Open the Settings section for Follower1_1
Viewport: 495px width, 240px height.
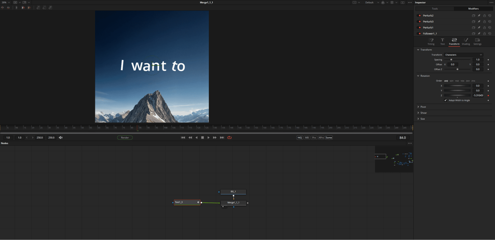coord(477,41)
